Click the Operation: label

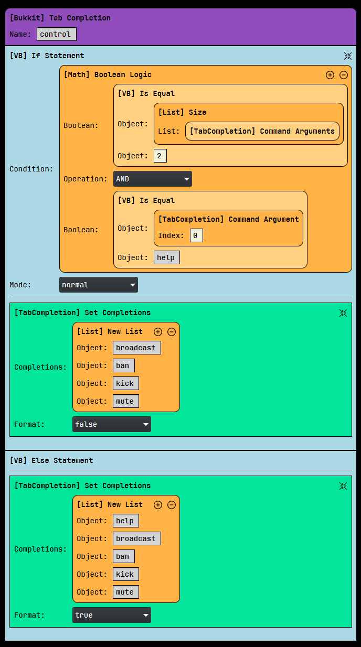tap(86, 179)
